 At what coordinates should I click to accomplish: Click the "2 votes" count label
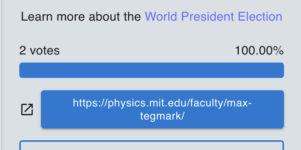(x=39, y=51)
